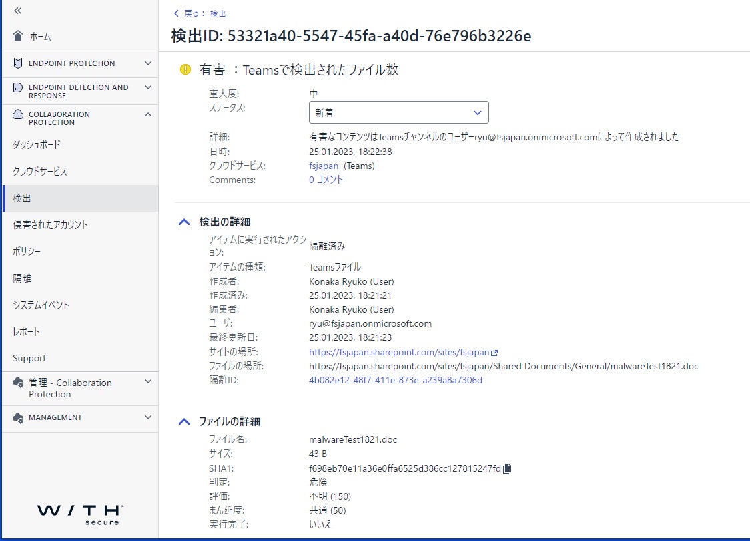The image size is (750, 541).
Task: Click the Collaboration Protection cloud icon
Action: tap(18, 114)
